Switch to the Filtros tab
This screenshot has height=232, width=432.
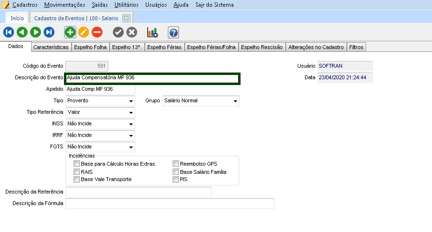356,47
